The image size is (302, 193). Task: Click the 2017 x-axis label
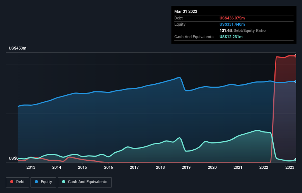point(134,167)
